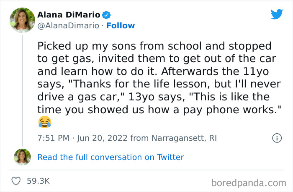Follow Alana DiMario
The height and width of the screenshot is (192, 293).
point(121,26)
